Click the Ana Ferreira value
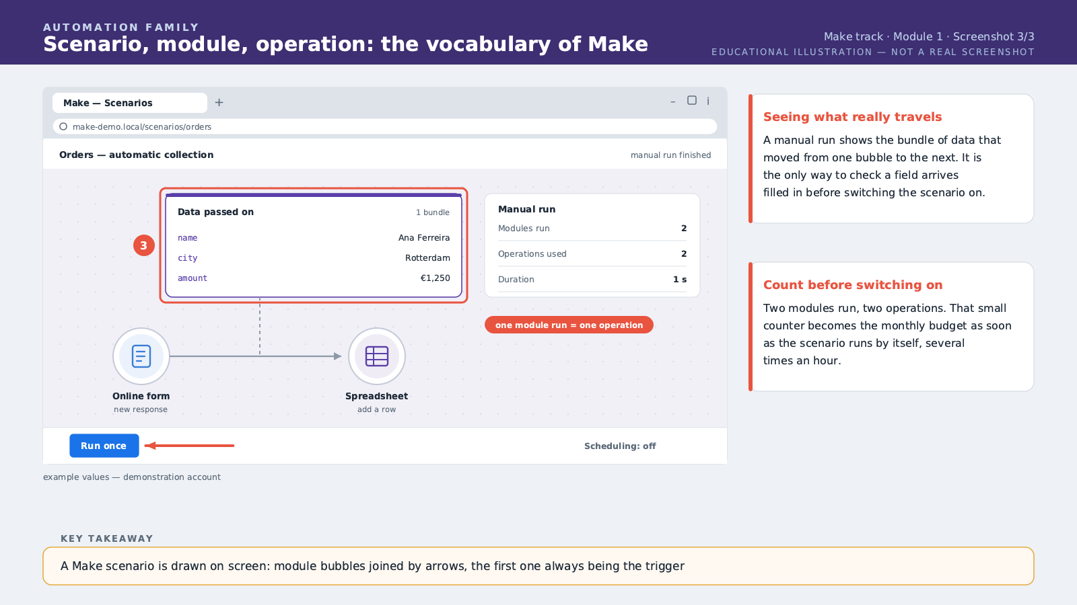The width and height of the screenshot is (1077, 605). point(424,238)
